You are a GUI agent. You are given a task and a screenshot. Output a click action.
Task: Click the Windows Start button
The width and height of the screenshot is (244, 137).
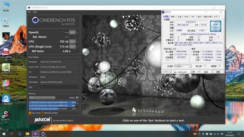pos(4,134)
